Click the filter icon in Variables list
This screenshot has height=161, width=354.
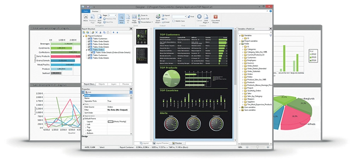[x=271, y=36]
